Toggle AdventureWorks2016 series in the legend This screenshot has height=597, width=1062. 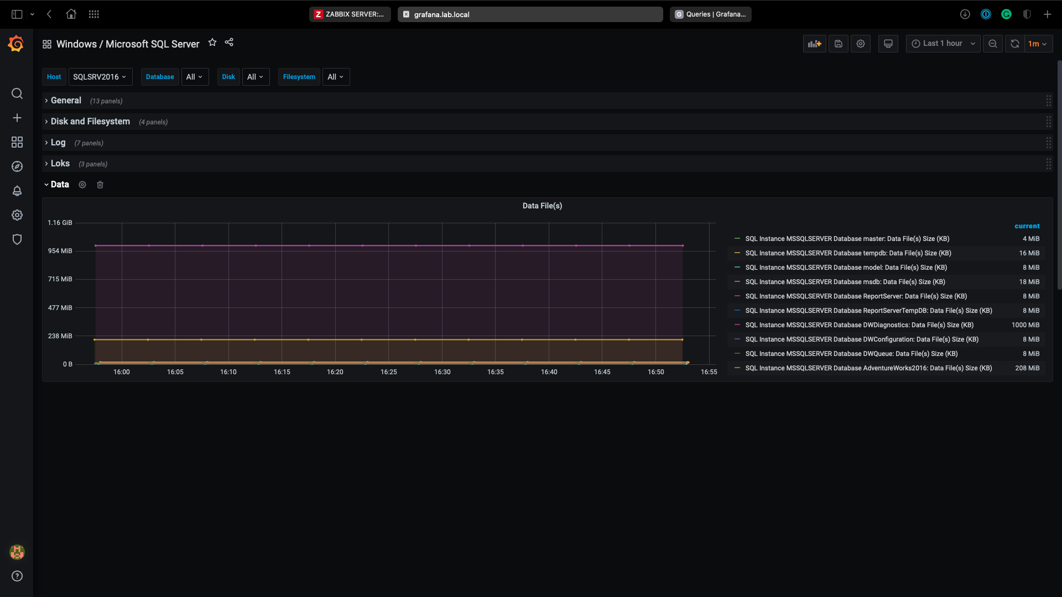868,368
